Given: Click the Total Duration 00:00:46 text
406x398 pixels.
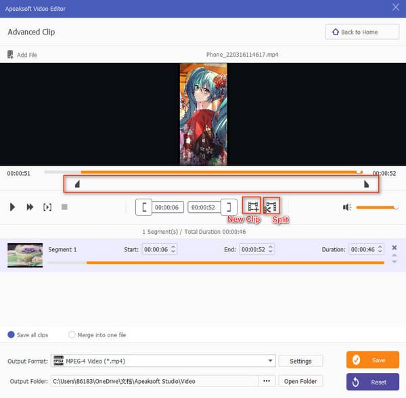Looking at the screenshot, I should (x=215, y=232).
